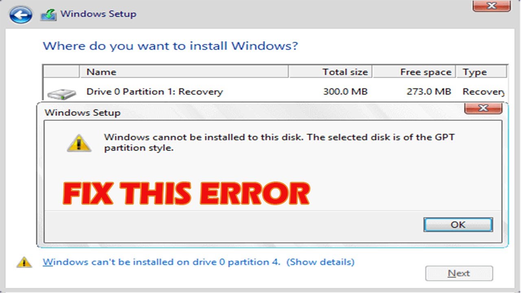Click the Free space column header

click(x=425, y=72)
